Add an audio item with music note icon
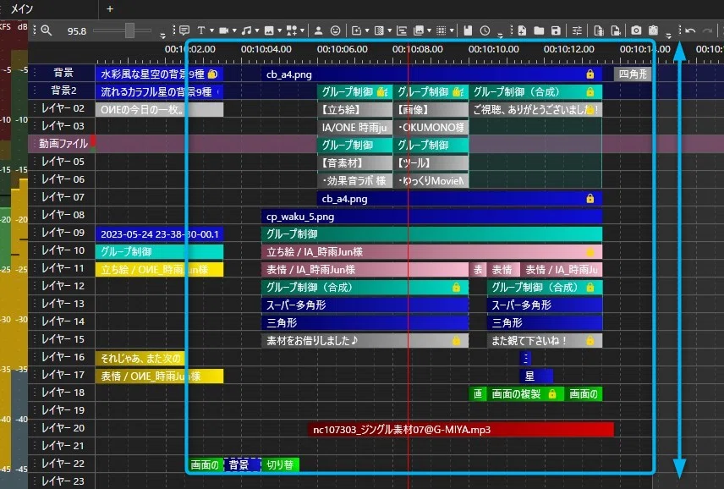 pyautogui.click(x=247, y=30)
